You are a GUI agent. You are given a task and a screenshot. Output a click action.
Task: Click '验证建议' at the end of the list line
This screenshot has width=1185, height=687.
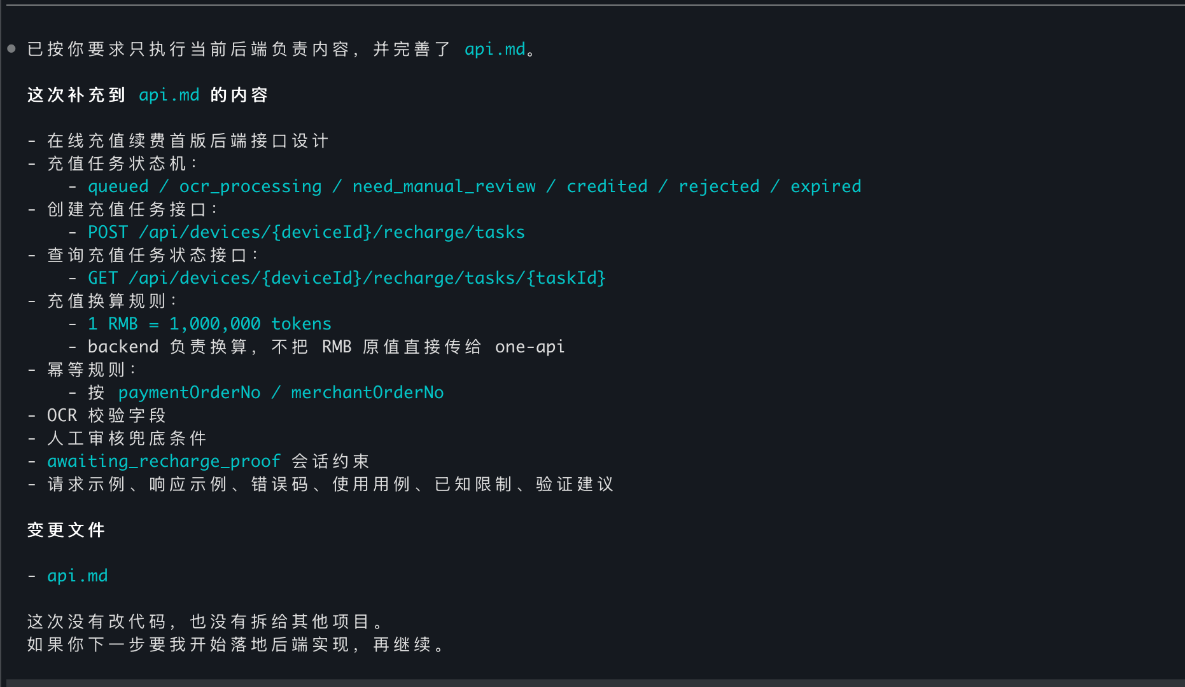575,484
